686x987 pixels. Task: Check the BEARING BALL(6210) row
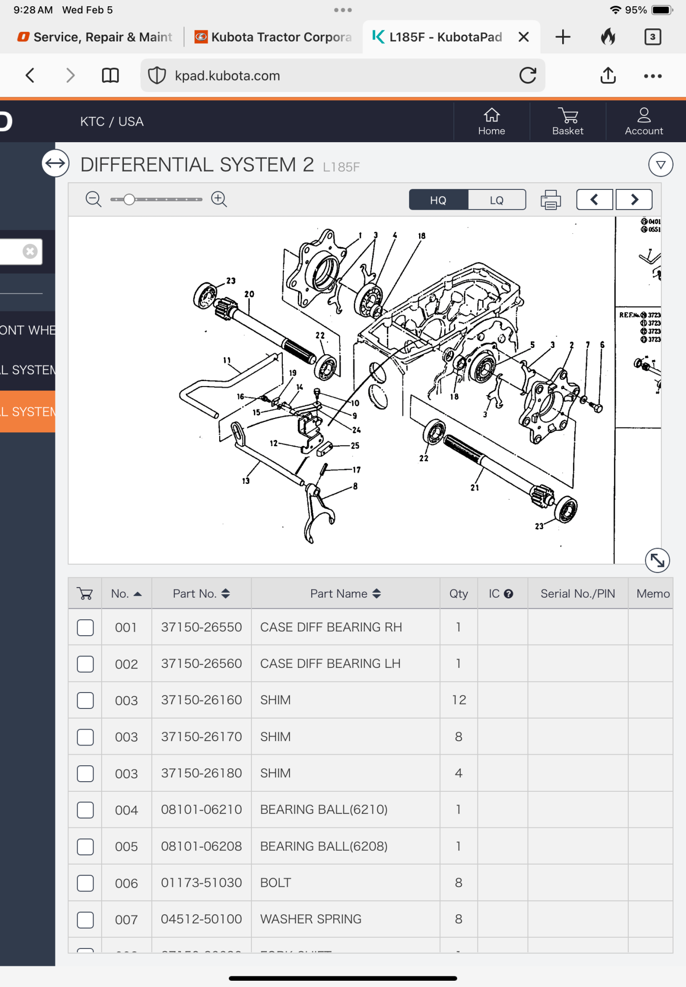tap(85, 810)
